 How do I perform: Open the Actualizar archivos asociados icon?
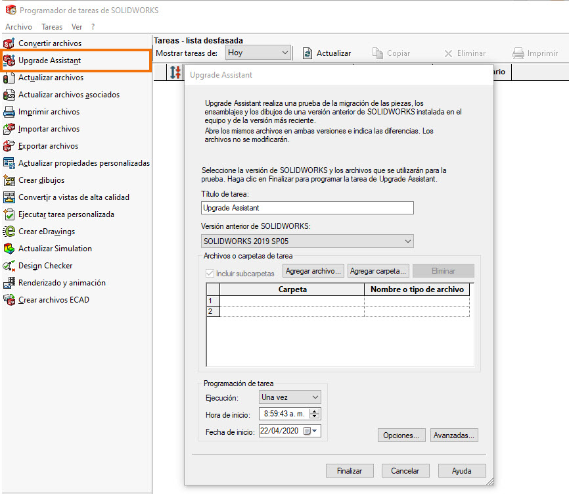pyautogui.click(x=9, y=95)
